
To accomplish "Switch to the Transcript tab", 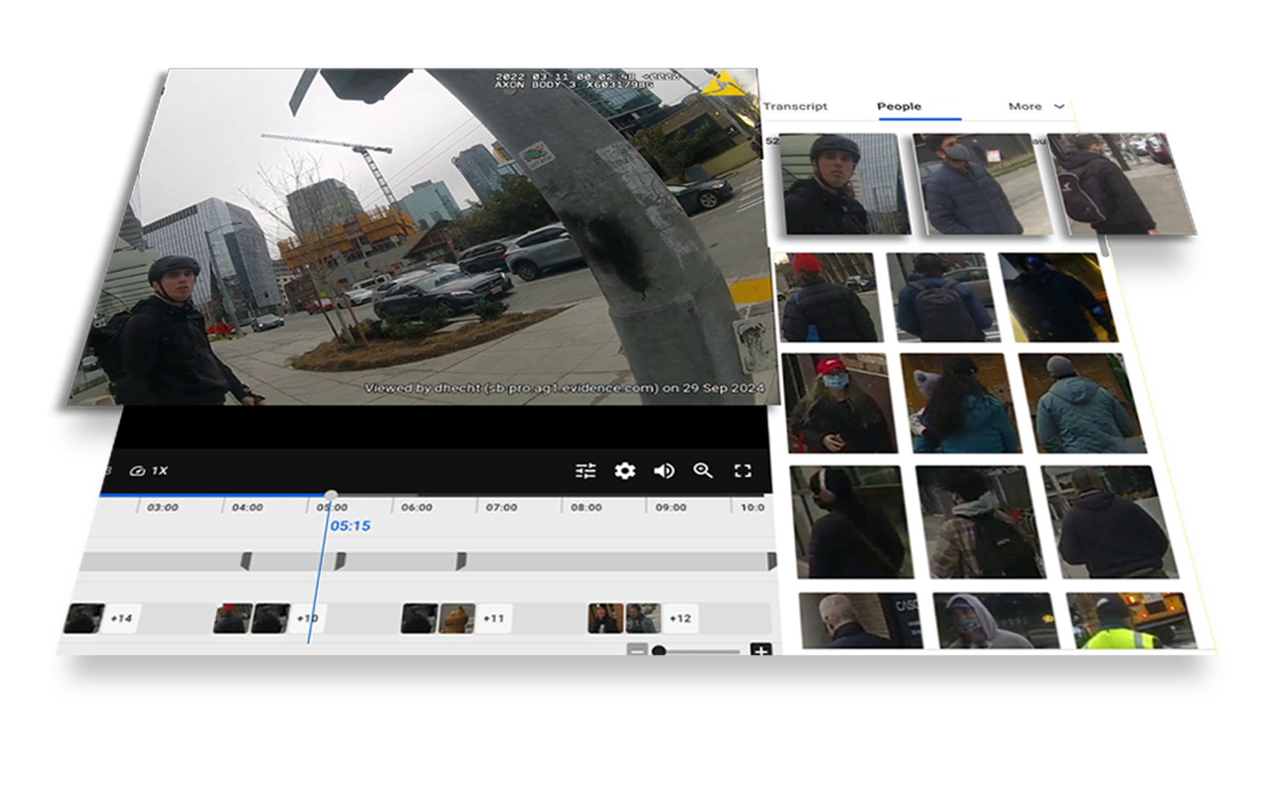I will point(795,106).
